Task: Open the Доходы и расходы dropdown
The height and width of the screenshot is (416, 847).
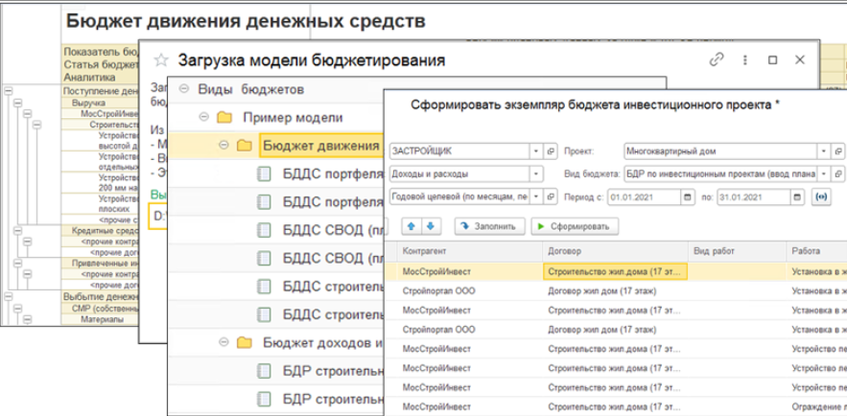Action: (536, 174)
